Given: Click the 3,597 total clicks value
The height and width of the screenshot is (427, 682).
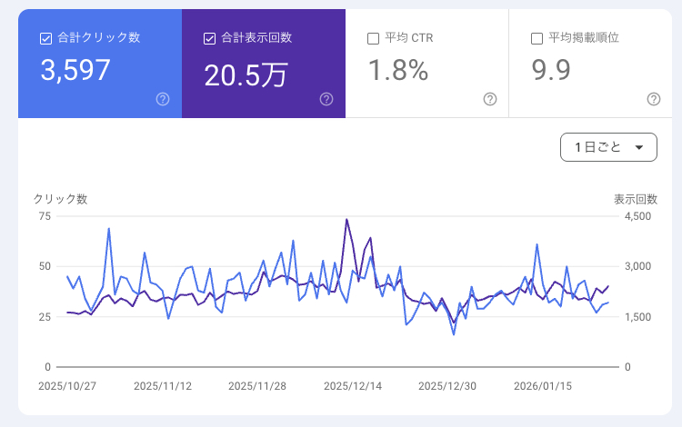Looking at the screenshot, I should [x=75, y=71].
